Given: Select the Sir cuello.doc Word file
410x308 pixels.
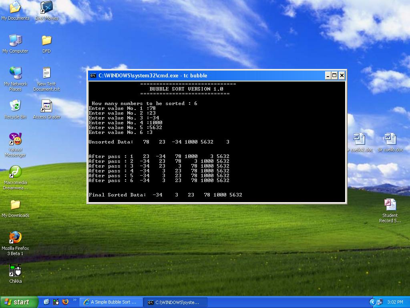Looking at the screenshot, I should pos(390,142).
